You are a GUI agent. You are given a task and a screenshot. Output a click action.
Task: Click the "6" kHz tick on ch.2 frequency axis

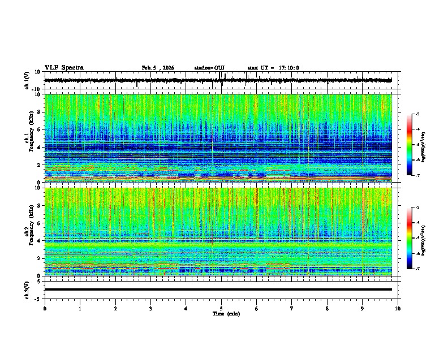click(39, 223)
